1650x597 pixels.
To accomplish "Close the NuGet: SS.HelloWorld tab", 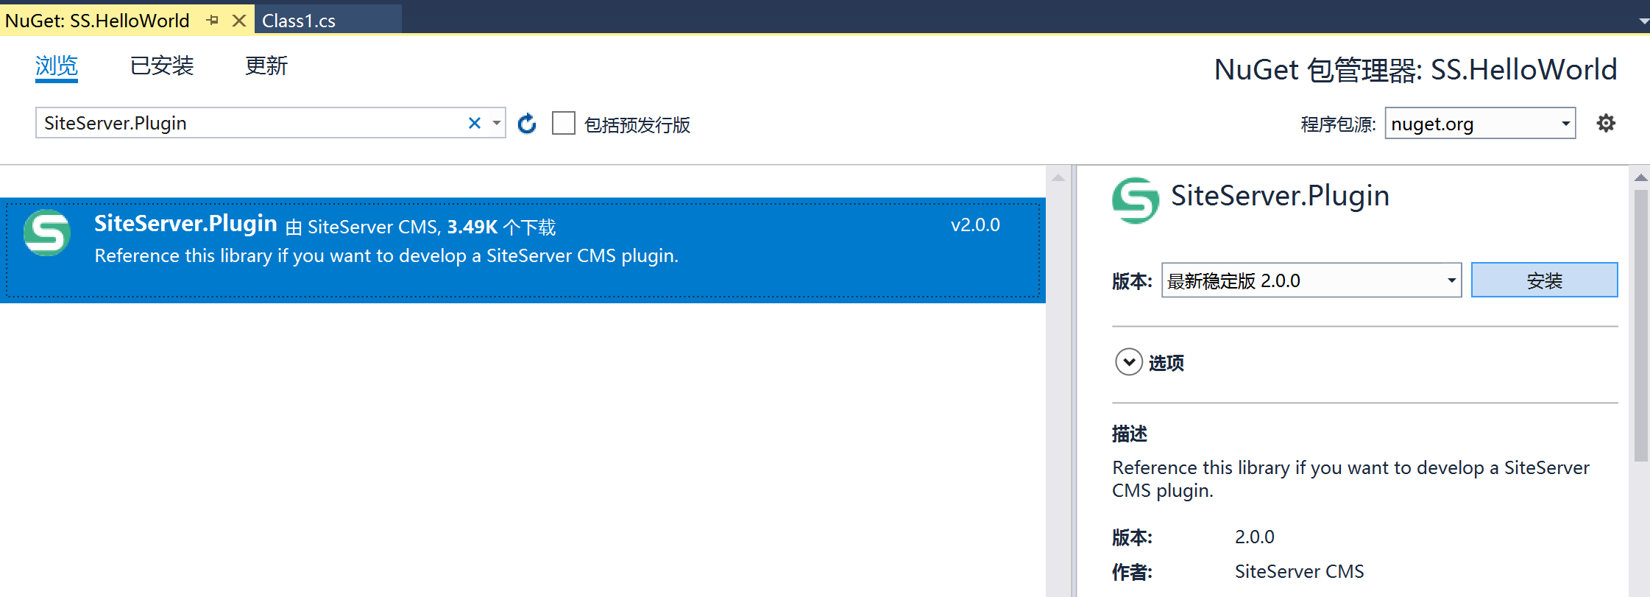I will 238,21.
